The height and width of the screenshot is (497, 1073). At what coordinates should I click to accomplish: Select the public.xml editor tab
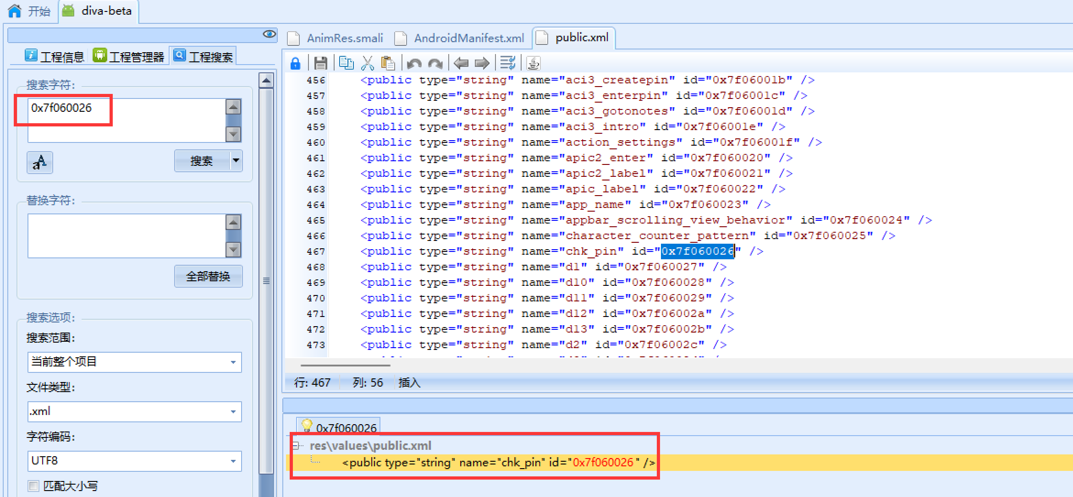pyautogui.click(x=574, y=38)
